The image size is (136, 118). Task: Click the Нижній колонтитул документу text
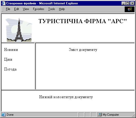(x=66, y=97)
